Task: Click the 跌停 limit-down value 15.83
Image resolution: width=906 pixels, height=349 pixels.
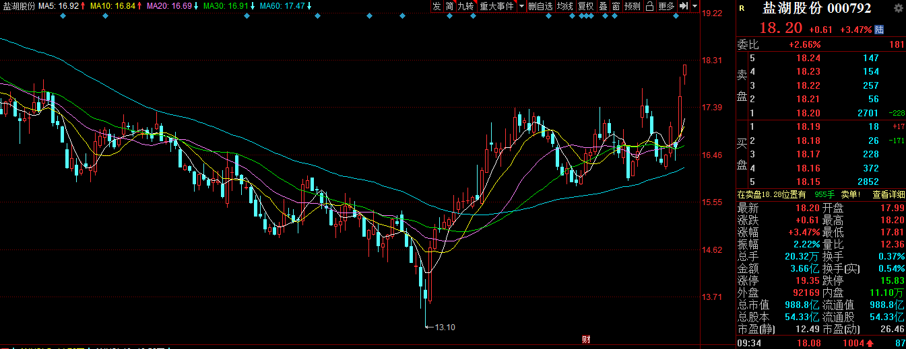Action: 893,280
